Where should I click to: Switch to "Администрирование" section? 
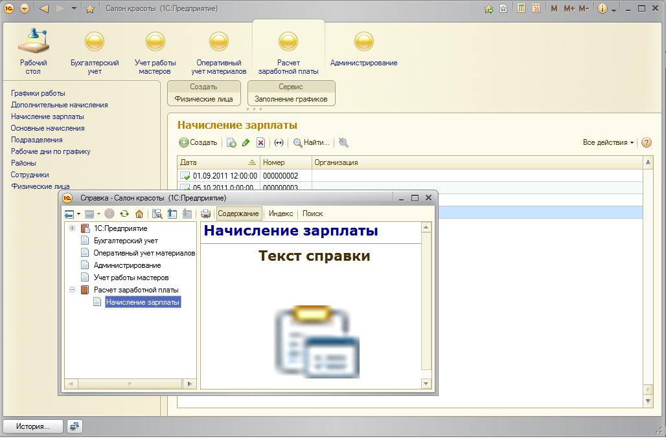point(363,49)
